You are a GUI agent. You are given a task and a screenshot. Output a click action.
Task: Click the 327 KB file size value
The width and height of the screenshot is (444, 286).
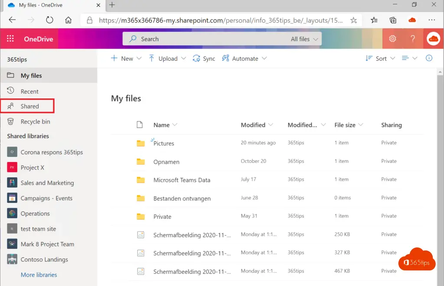(342, 252)
